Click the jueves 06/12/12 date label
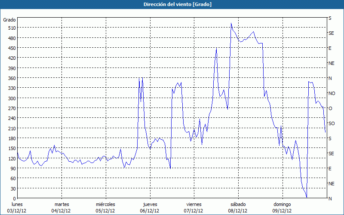The image size is (344, 215). click(x=150, y=207)
